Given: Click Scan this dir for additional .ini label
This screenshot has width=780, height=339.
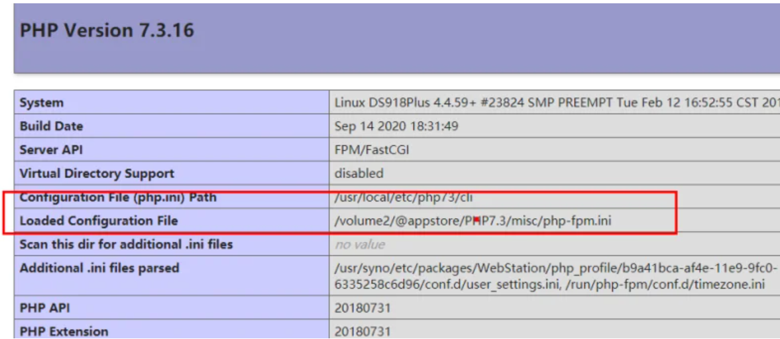Looking at the screenshot, I should (126, 245).
